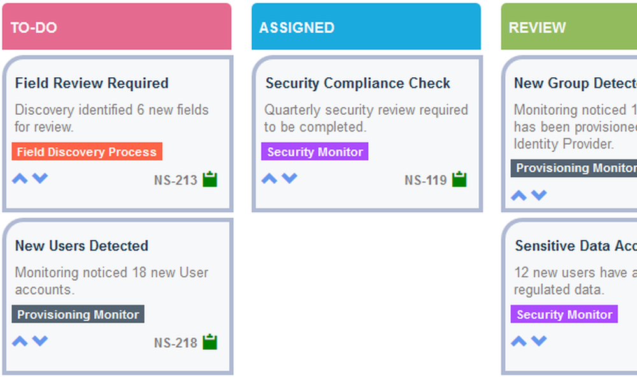This screenshot has height=377, width=637.
Task: Move Field Review Required card up
Action: [x=20, y=179]
